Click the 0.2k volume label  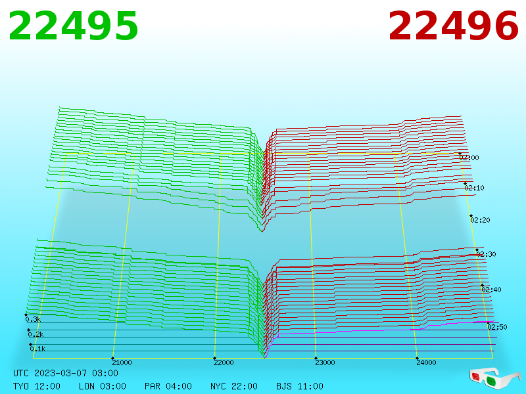(x=36, y=334)
